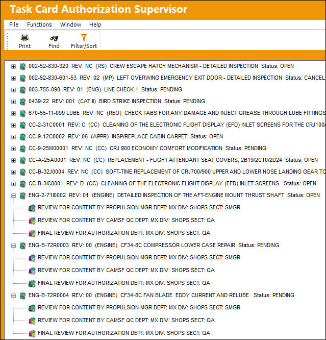
Task: Select 'CF34-8C FAN BLADE EDDY CURRENT' row
Action: coord(161,295)
